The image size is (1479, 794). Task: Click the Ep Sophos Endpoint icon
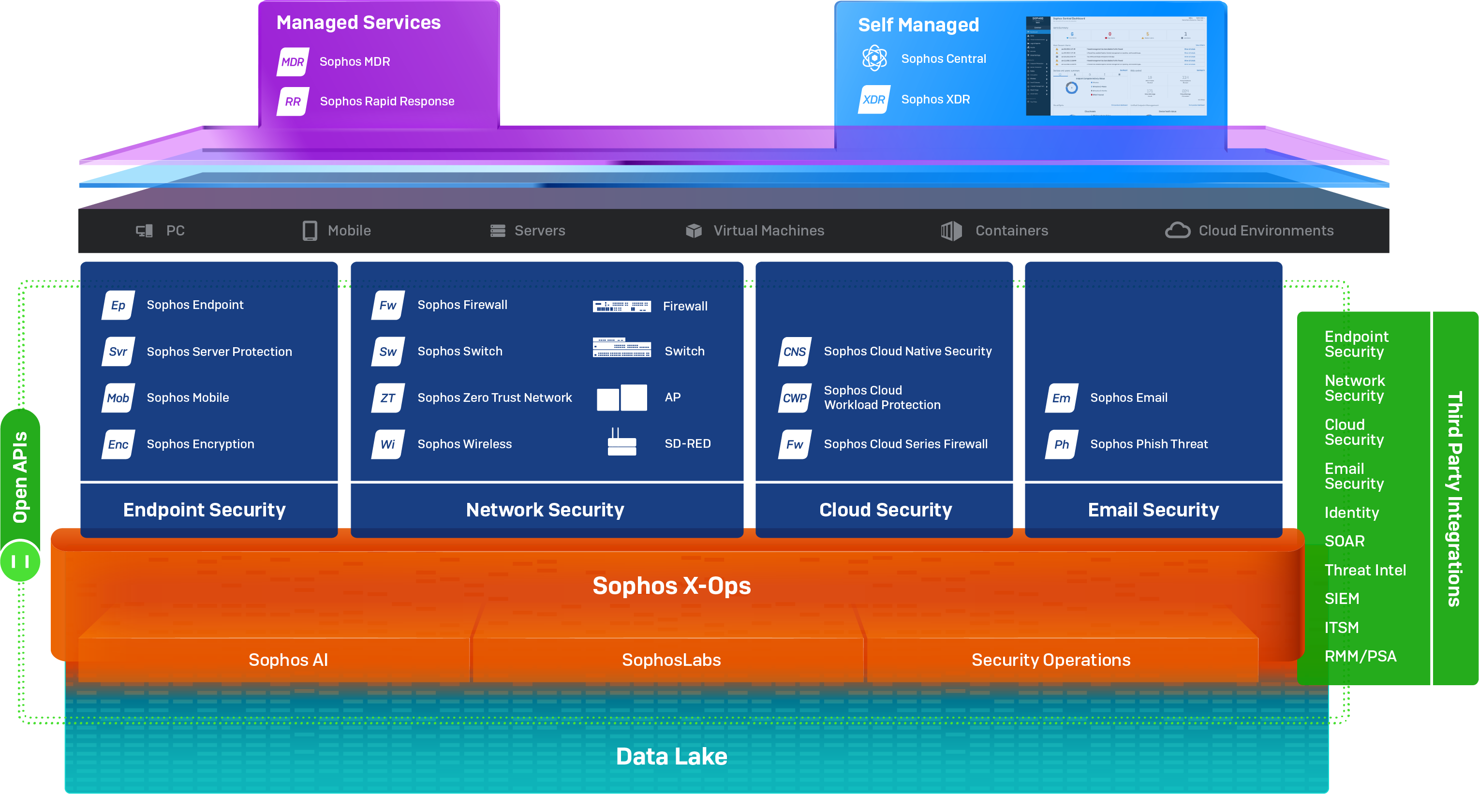(x=118, y=306)
